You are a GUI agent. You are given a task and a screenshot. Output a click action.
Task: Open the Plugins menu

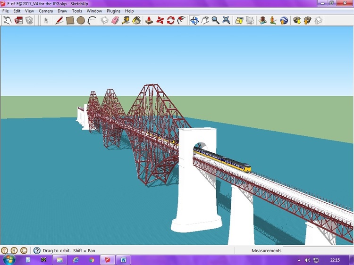pyautogui.click(x=113, y=11)
